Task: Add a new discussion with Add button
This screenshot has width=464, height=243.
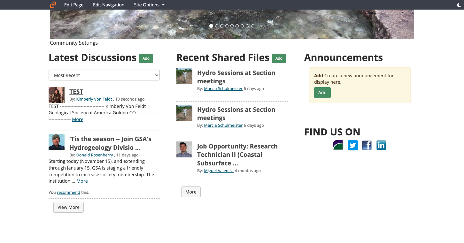Action: [x=146, y=58]
